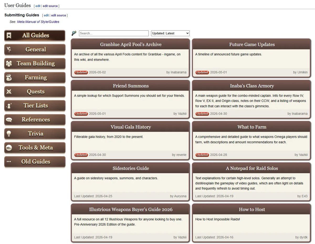This screenshot has height=244, width=315.
Task: Click the crossed swords icon beside Quests
Action: tap(9, 92)
